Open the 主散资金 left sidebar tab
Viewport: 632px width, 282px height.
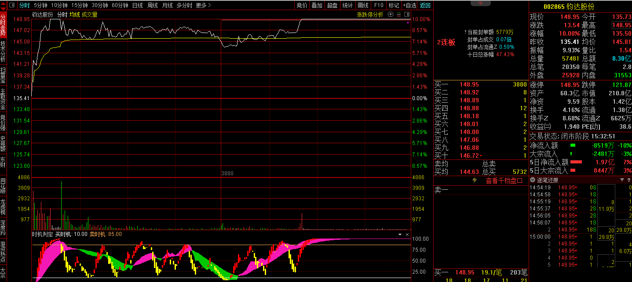[x=3, y=99]
